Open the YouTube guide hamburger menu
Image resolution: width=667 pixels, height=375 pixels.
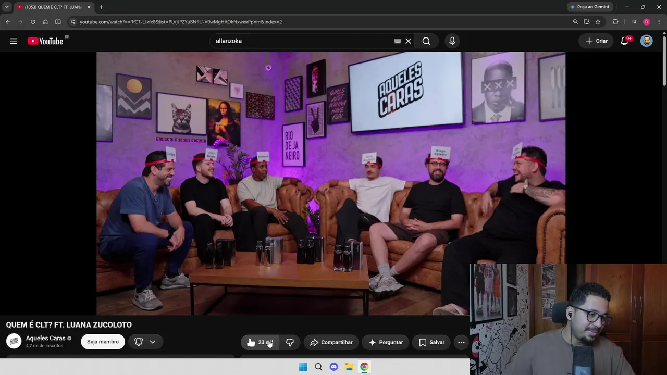14,41
